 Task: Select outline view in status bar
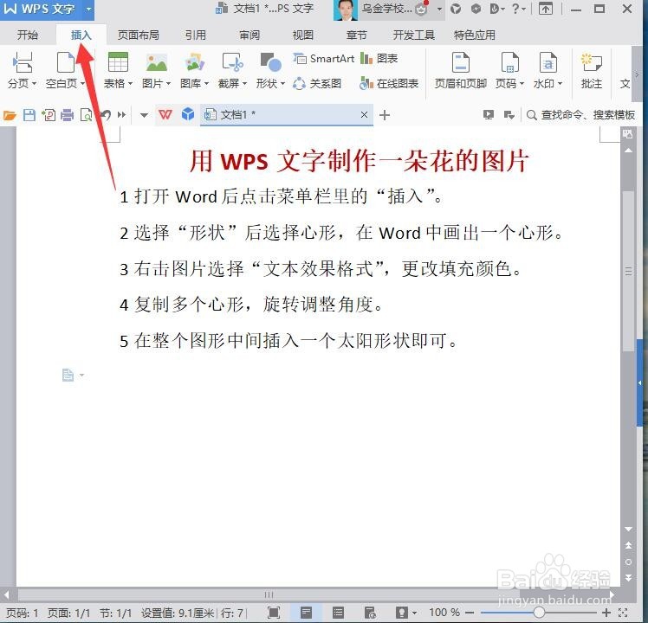pos(339,613)
